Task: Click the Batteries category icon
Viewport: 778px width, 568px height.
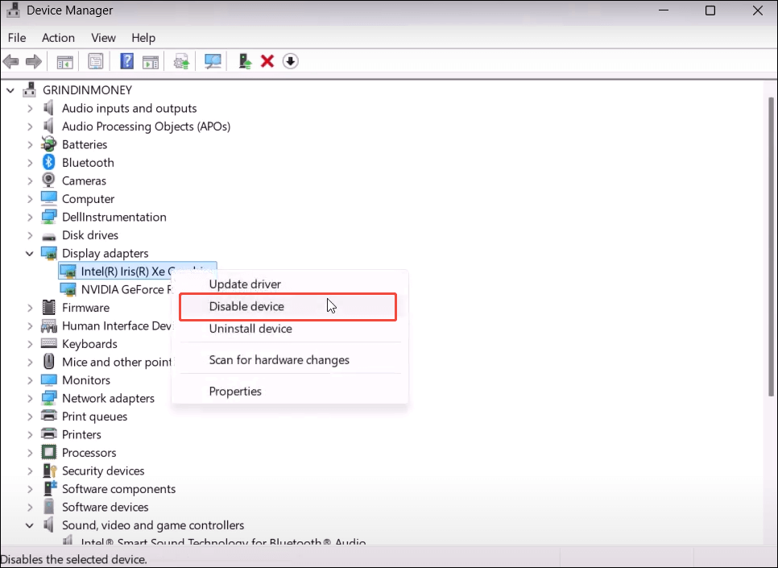Action: point(48,144)
